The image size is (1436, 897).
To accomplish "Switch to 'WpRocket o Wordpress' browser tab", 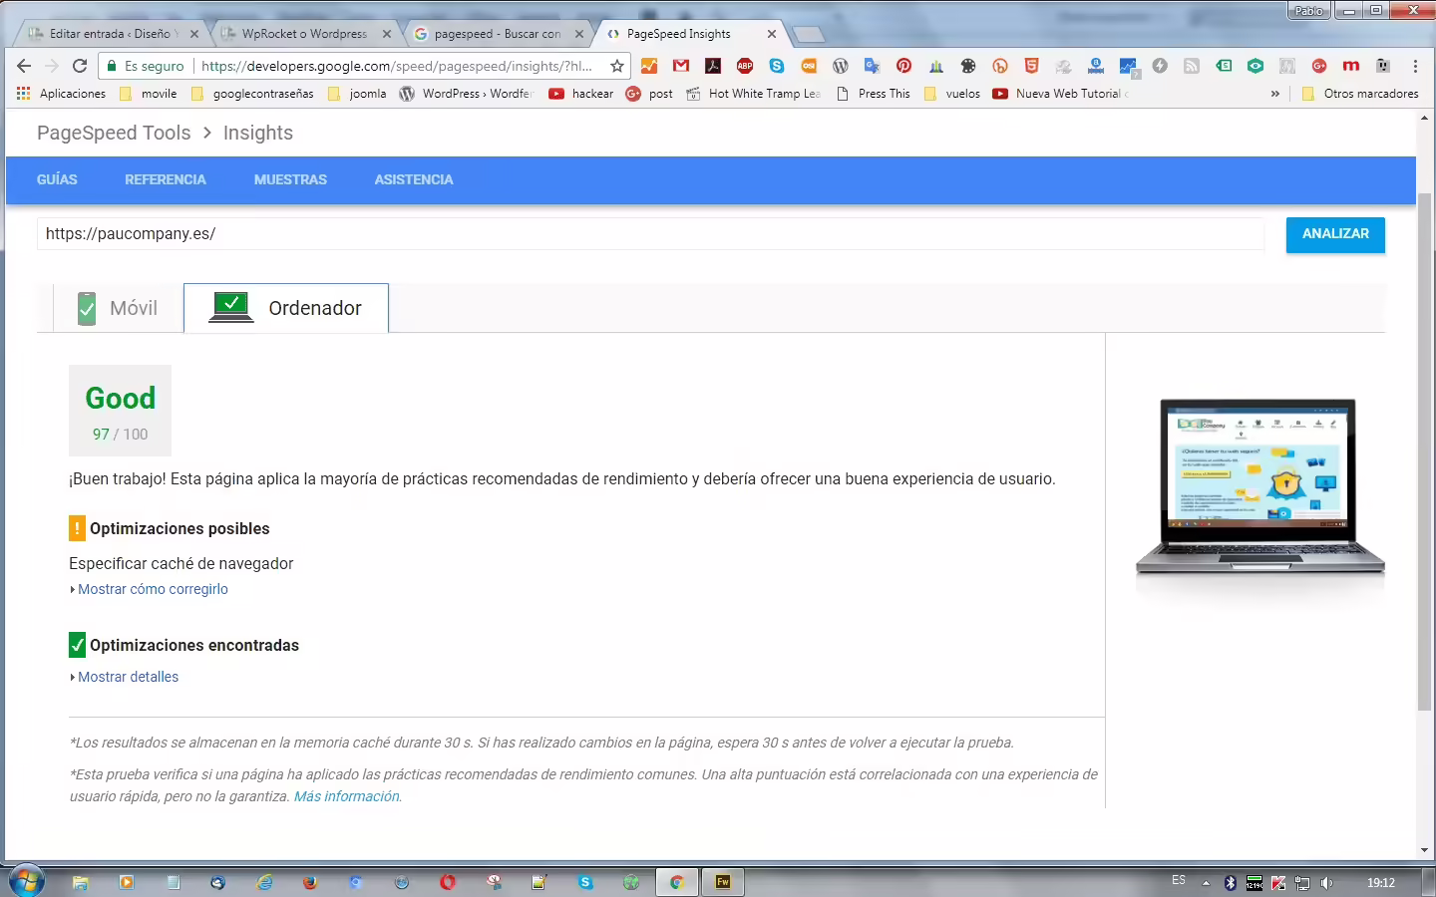I will [x=304, y=34].
